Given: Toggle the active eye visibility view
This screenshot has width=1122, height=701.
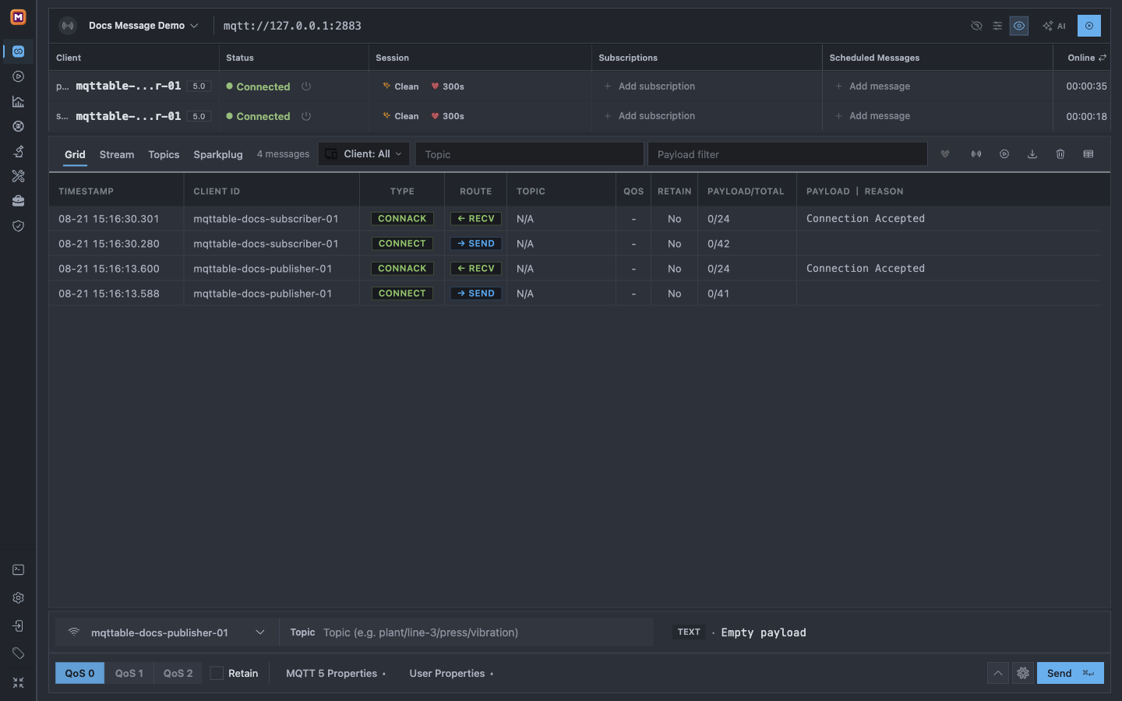Looking at the screenshot, I should click(x=1019, y=26).
